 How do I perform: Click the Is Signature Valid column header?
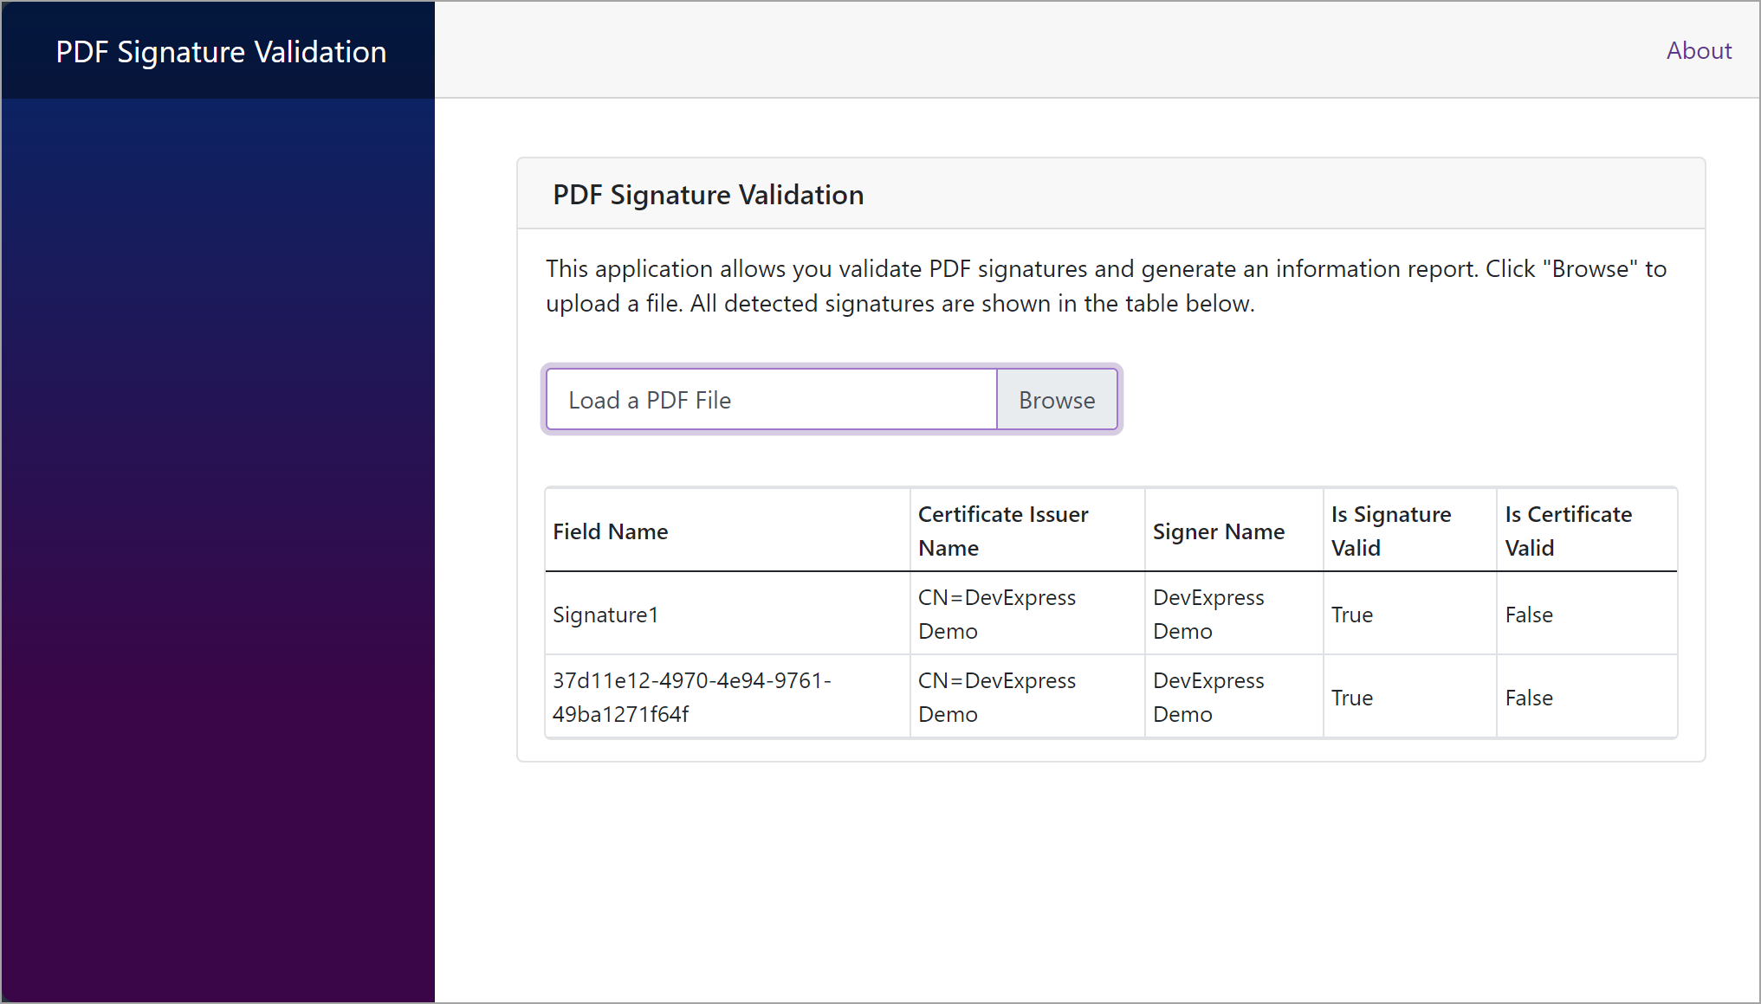[1390, 531]
